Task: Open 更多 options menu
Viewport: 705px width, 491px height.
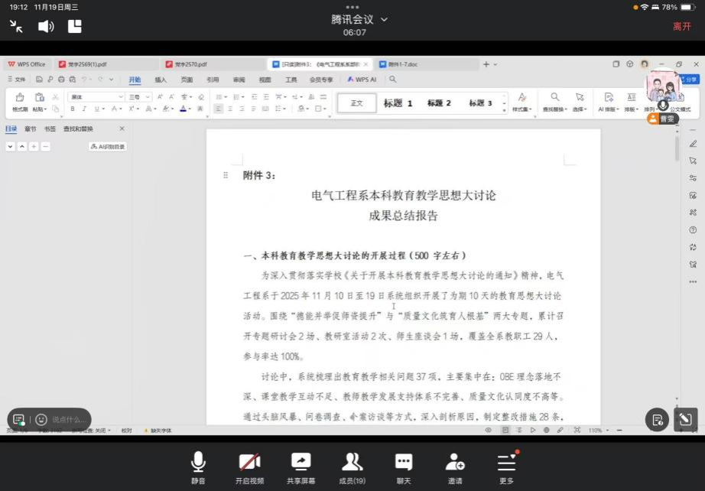Action: click(x=507, y=466)
